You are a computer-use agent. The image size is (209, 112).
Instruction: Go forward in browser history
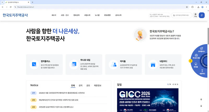pyautogui.click(x=7, y=7)
